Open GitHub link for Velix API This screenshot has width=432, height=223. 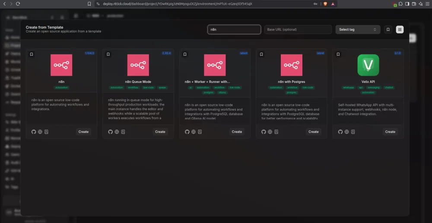pos(340,132)
